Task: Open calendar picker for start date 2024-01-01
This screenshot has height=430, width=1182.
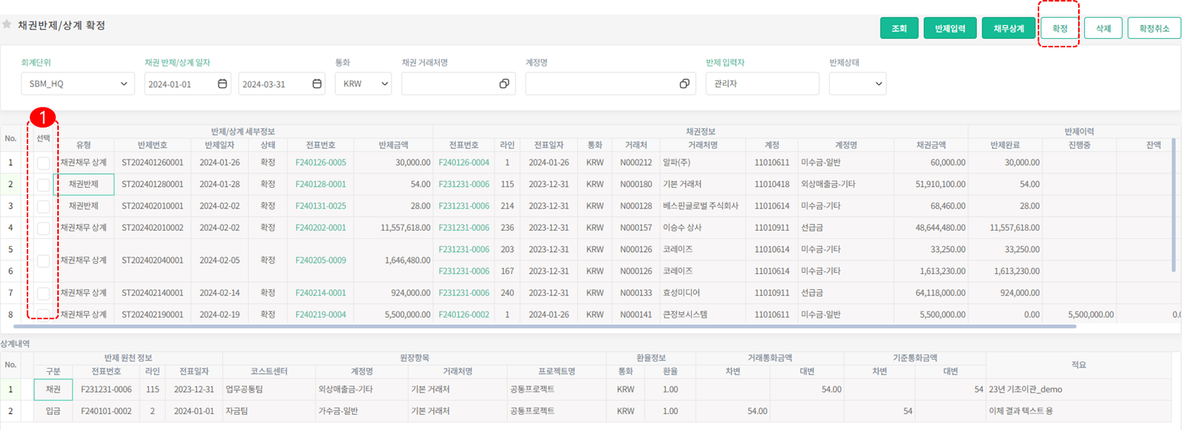Action: point(222,84)
